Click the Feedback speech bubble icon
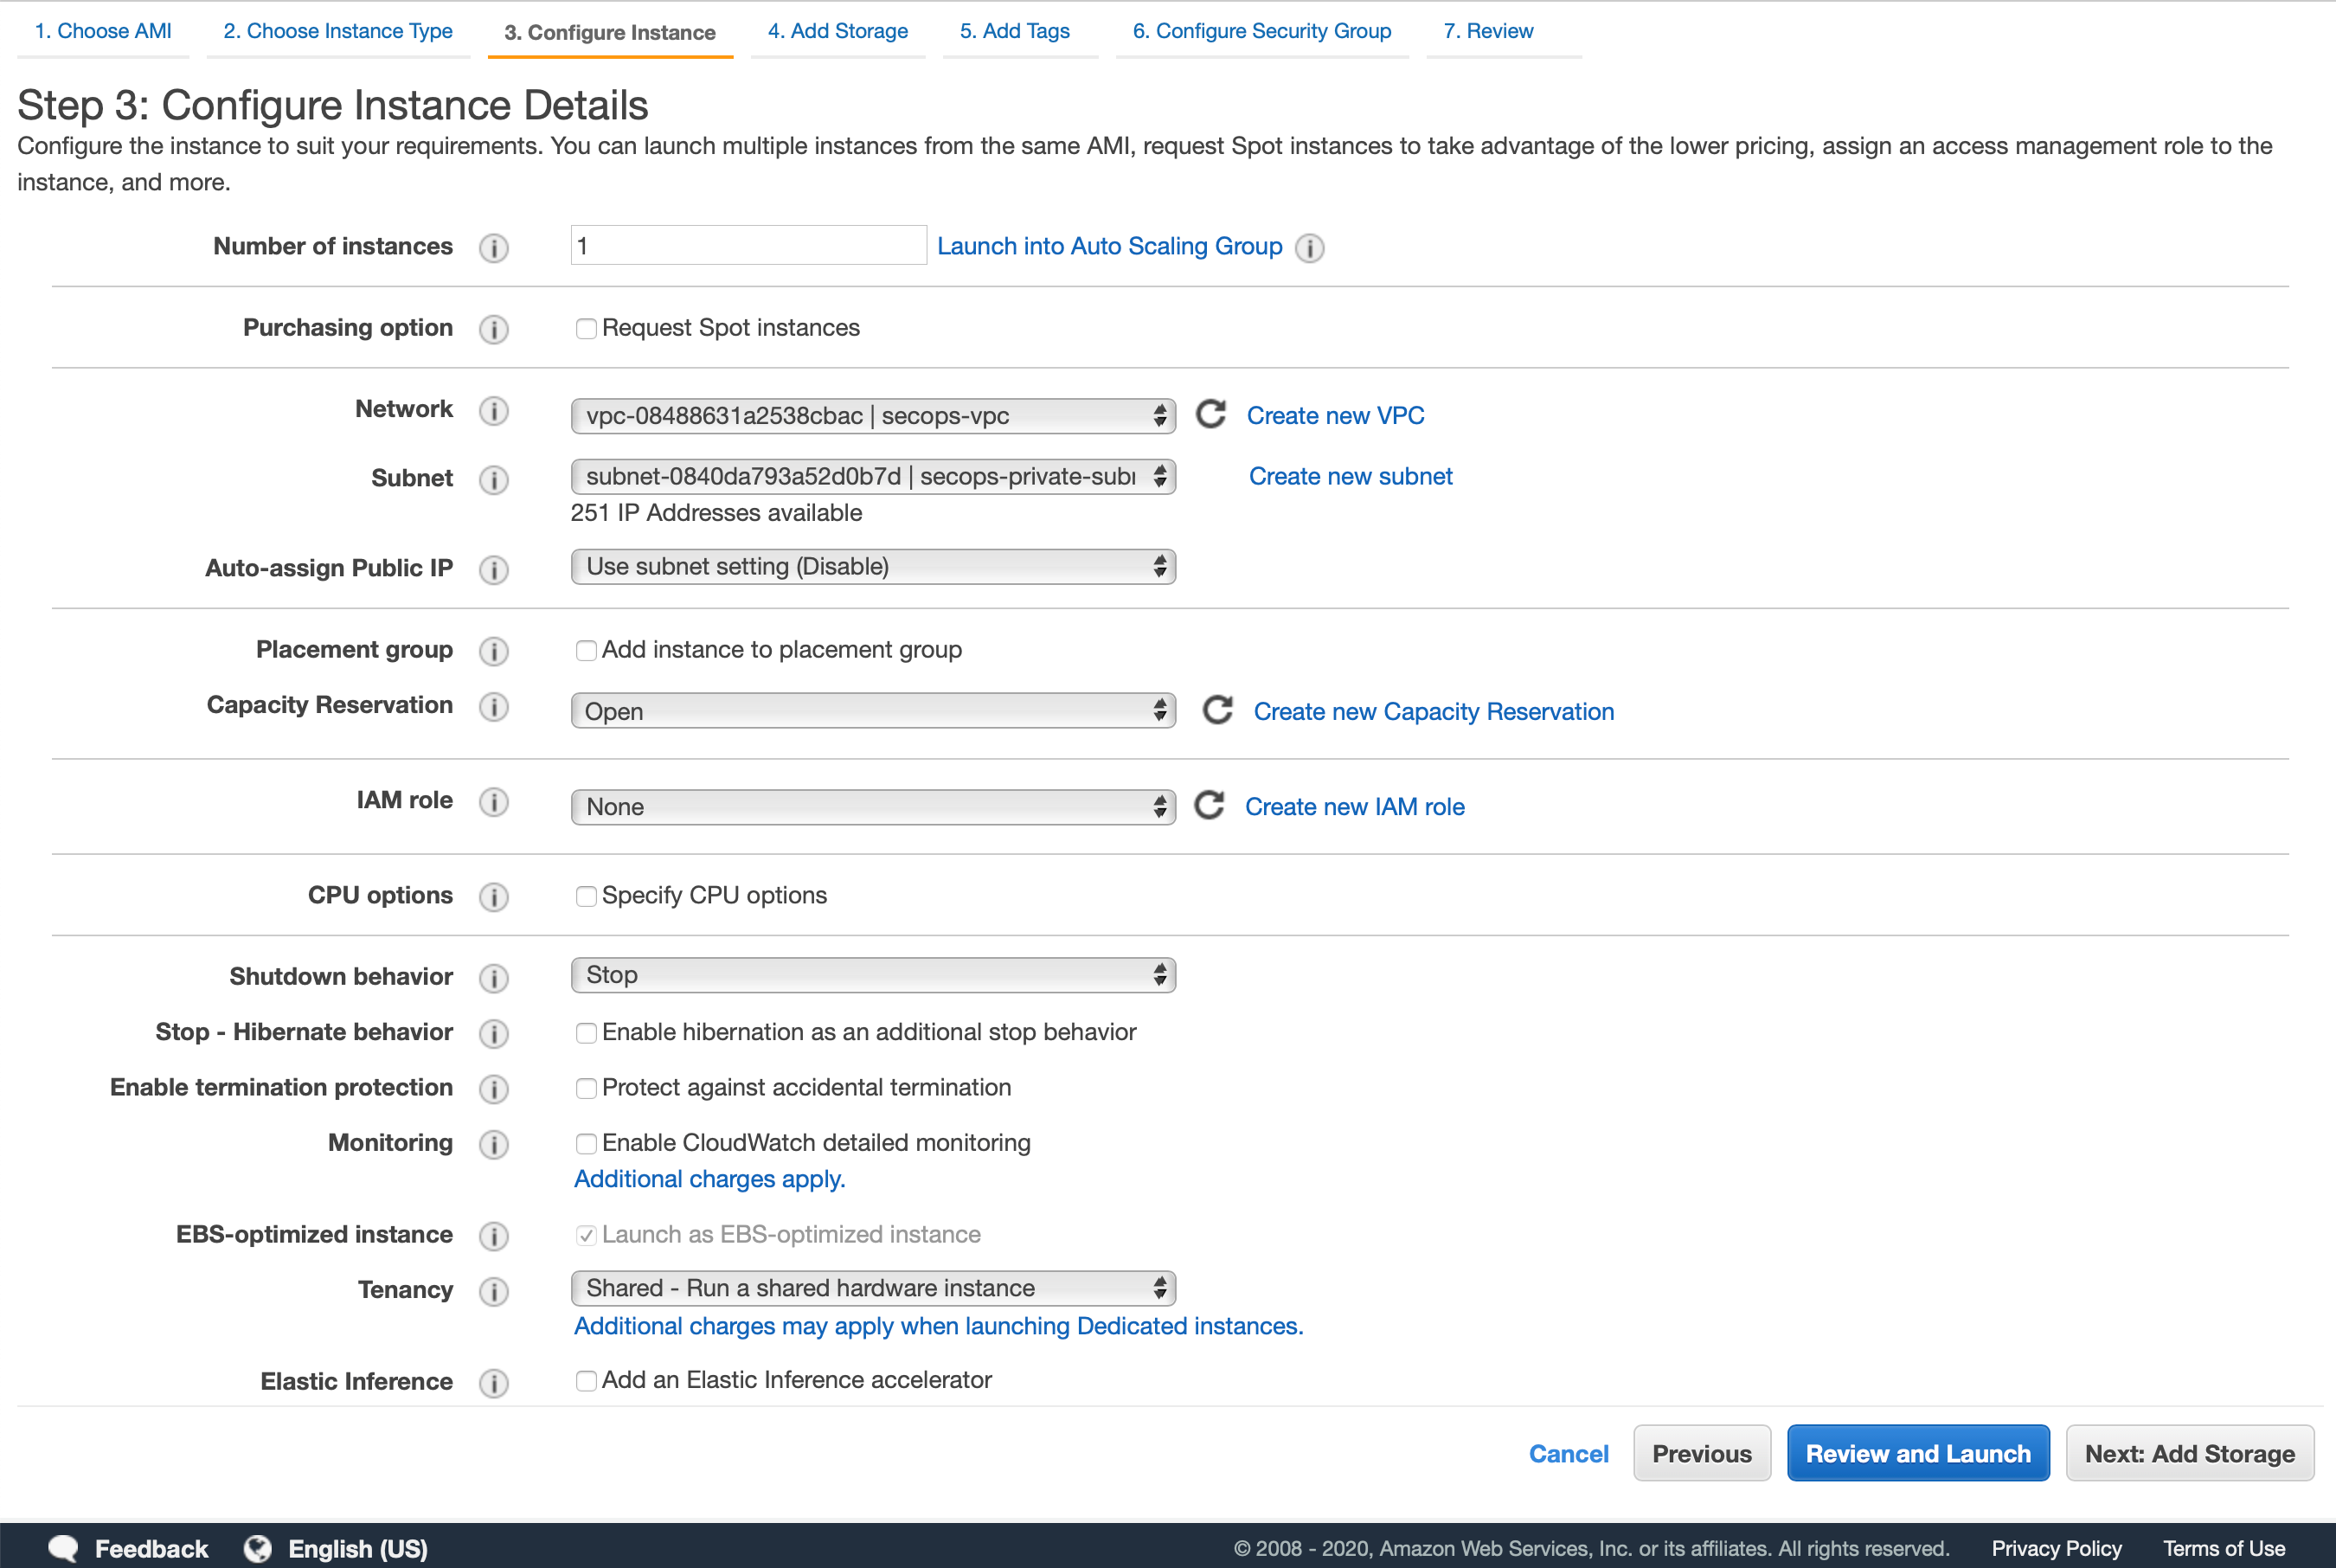Viewport: 2336px width, 1568px height. (62, 1547)
